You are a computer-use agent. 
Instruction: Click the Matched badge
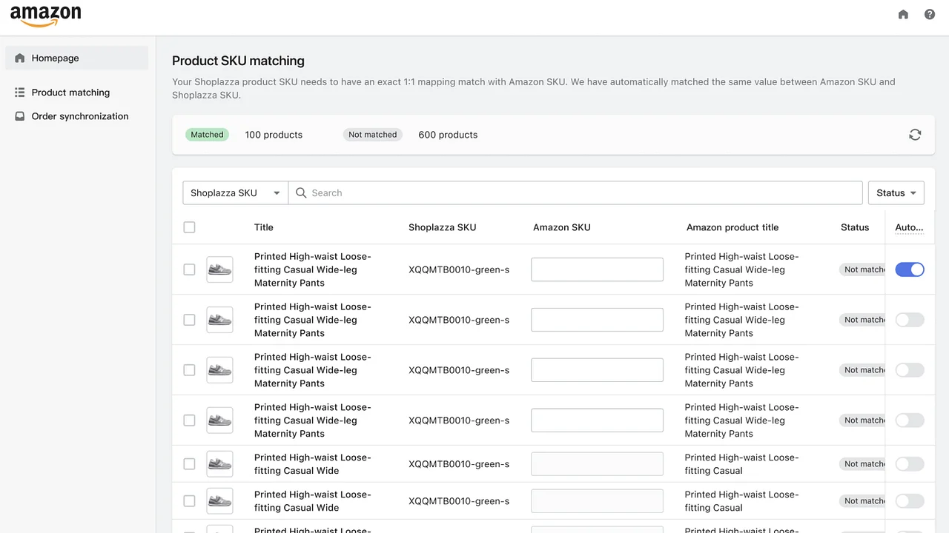207,135
